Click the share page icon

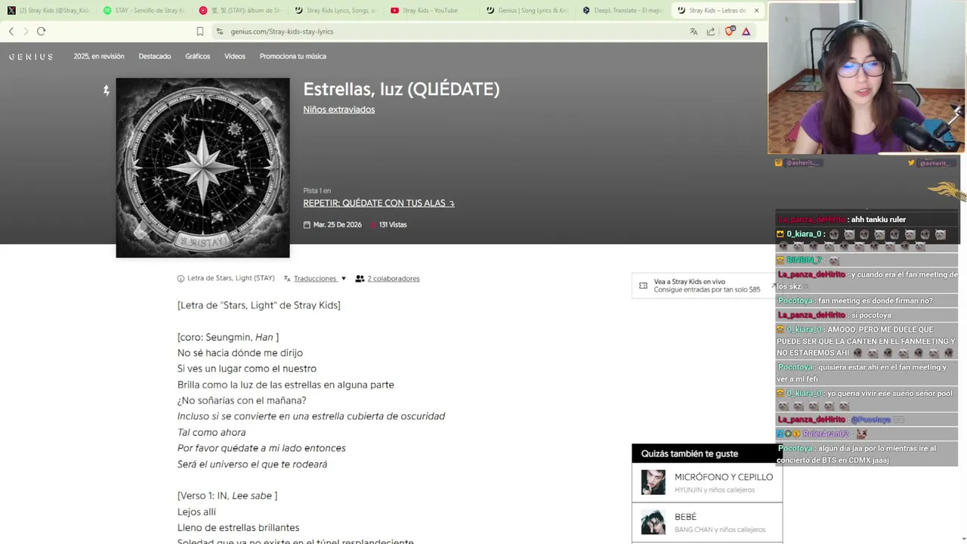[711, 32]
